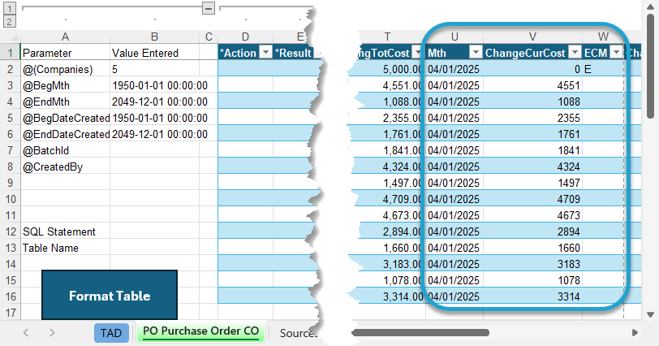659x346 pixels.
Task: Click the Select All corner of the grid
Action: pyautogui.click(x=10, y=37)
